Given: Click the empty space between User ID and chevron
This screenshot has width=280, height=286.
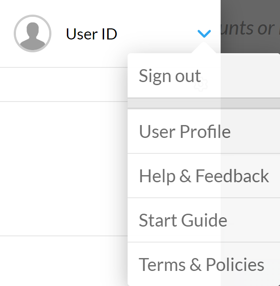Looking at the screenshot, I should pos(155,34).
